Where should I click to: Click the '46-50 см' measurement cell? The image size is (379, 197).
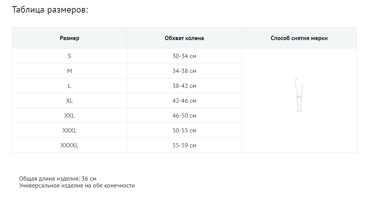[184, 116]
